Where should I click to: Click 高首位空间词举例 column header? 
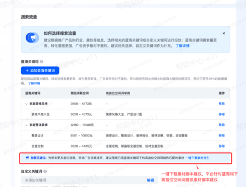pos(118,93)
